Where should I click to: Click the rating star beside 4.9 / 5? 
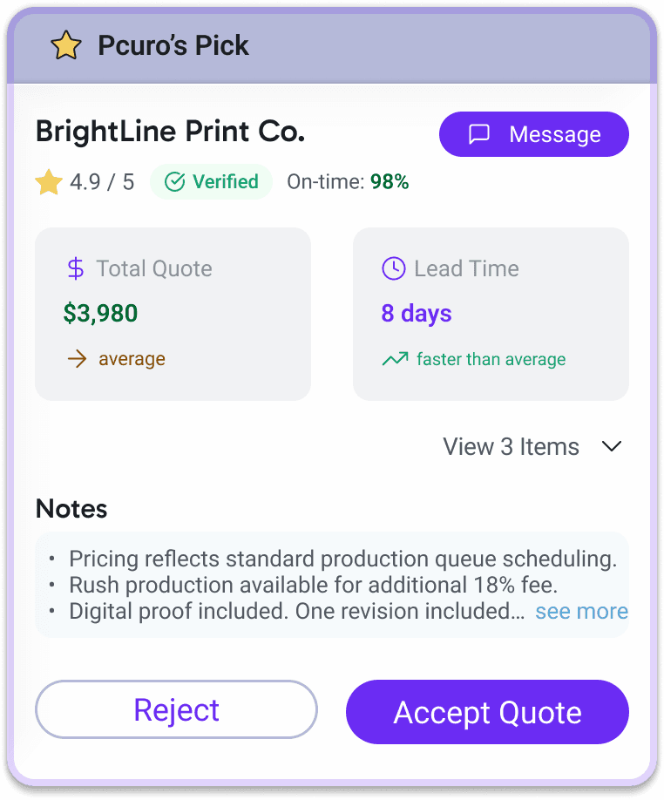49,182
